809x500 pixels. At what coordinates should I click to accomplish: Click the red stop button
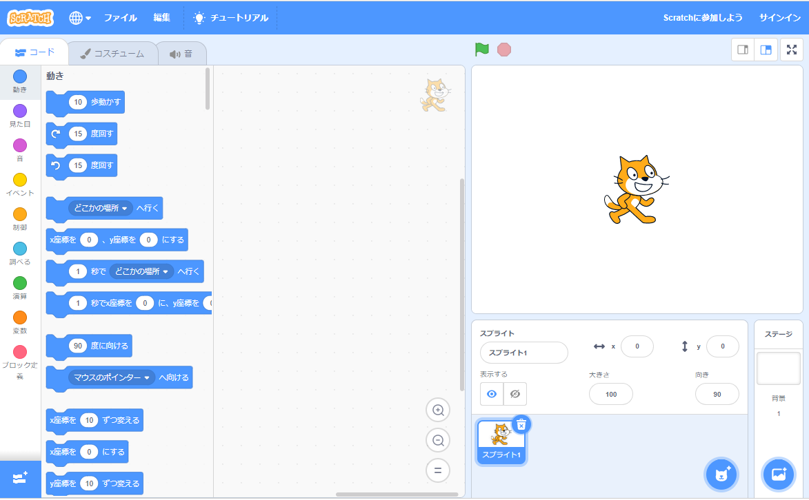coord(504,50)
